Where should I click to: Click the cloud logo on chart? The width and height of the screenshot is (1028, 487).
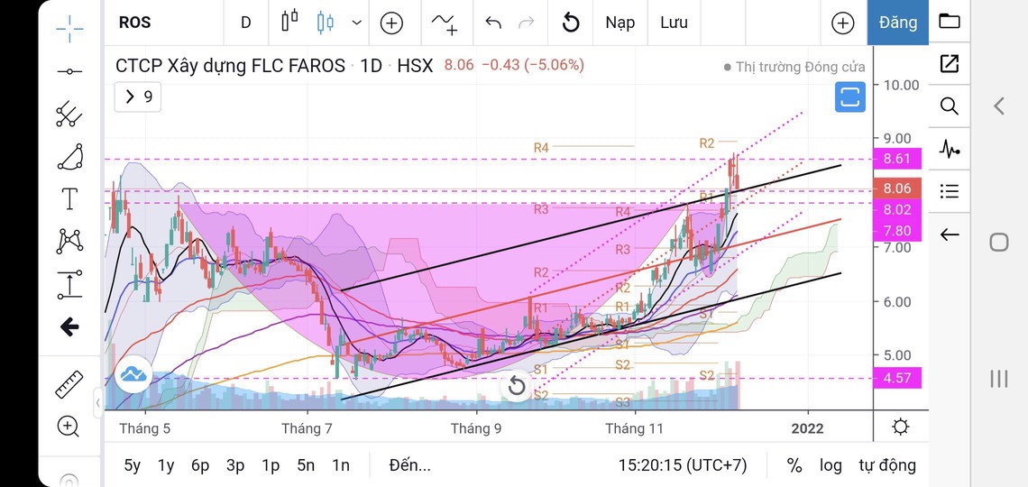(x=133, y=374)
